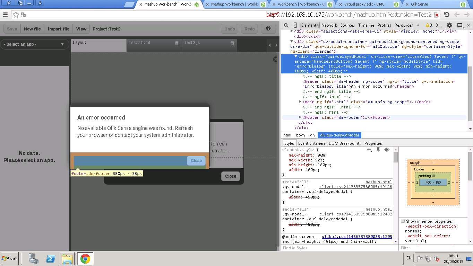Click the DevTools inspect element magnifier icon
This screenshot has width=473, height=266.
point(286,25)
